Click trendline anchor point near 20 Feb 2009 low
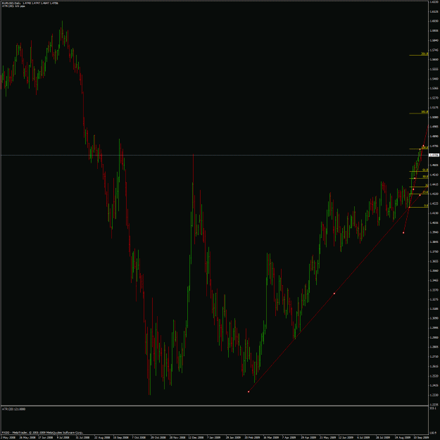Image resolution: width=440 pixels, height=440 pixels. tap(249, 391)
